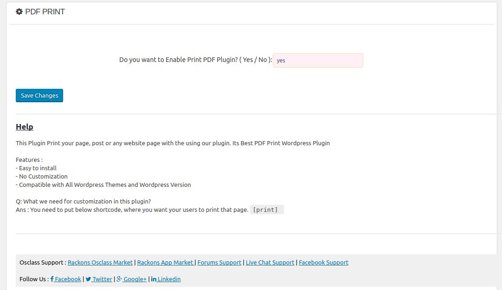Click the gear icon beside PDF PRINT

click(19, 12)
